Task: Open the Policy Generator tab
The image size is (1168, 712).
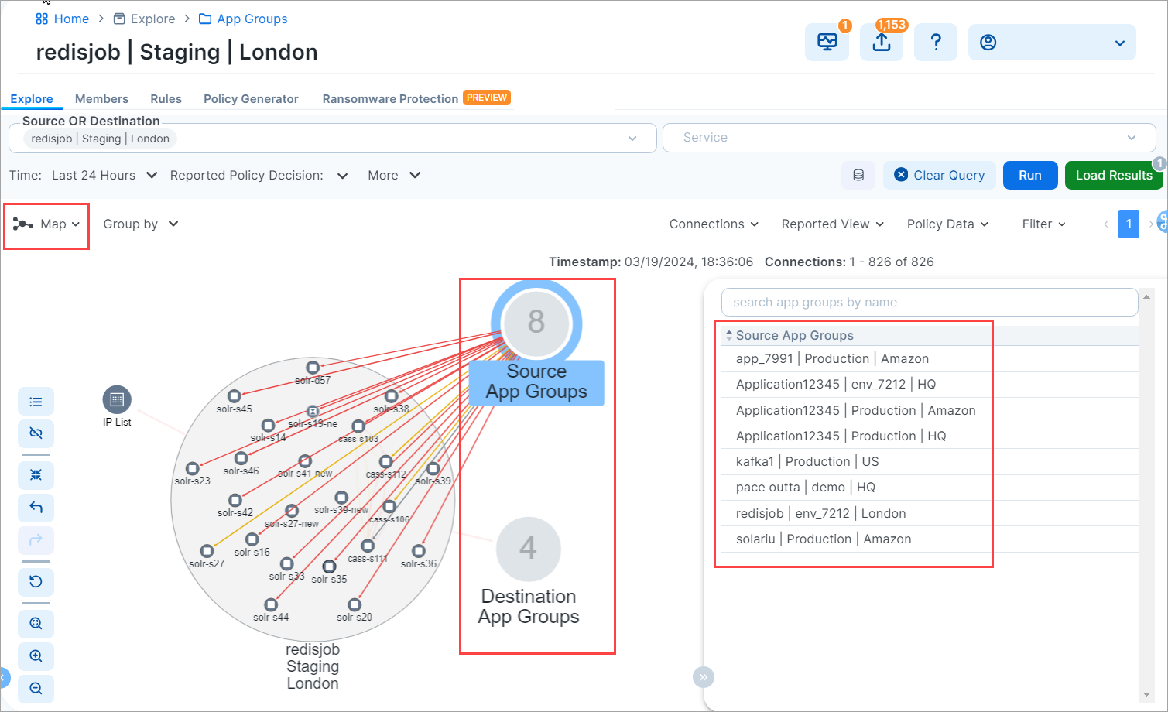Action: pyautogui.click(x=251, y=99)
